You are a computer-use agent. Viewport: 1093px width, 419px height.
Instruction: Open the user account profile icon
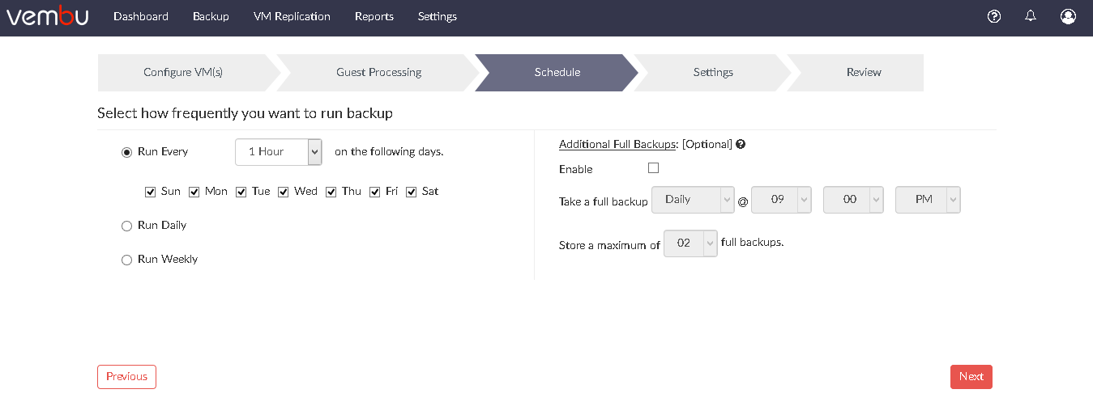pyautogui.click(x=1068, y=16)
